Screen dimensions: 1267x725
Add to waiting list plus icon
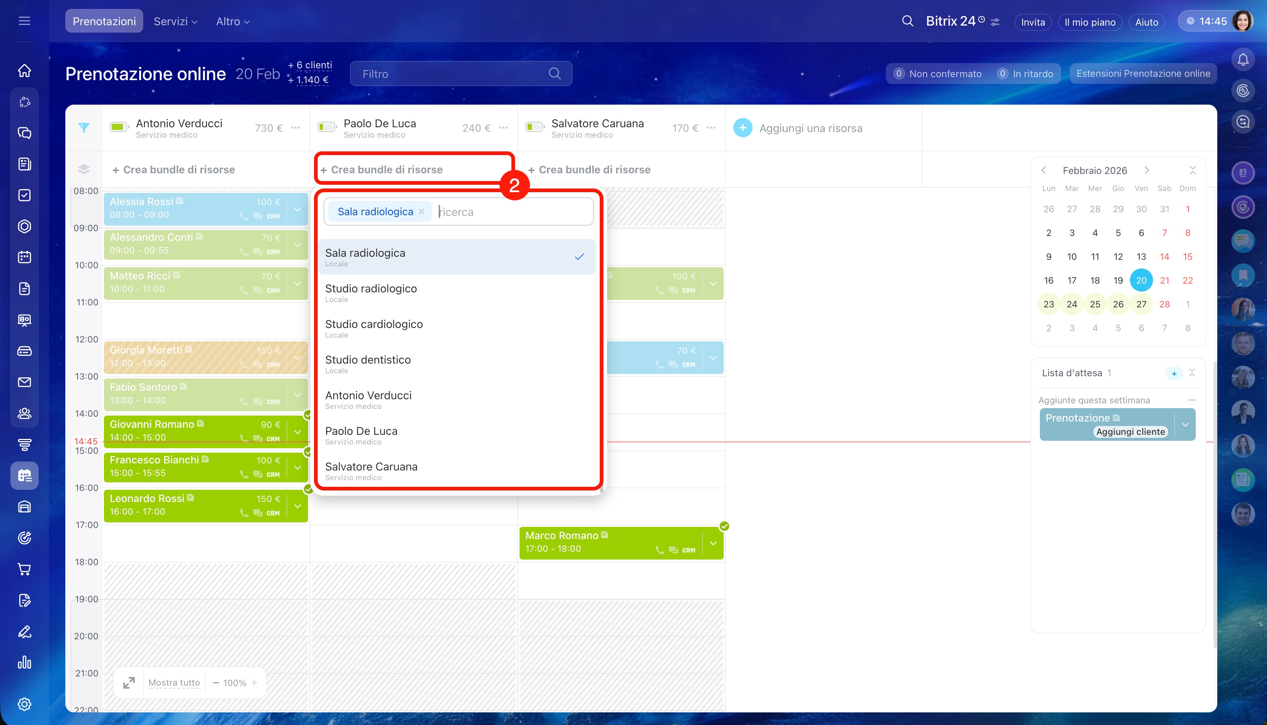1174,374
